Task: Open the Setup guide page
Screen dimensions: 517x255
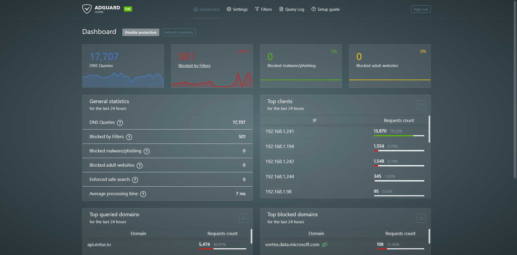Action: pyautogui.click(x=325, y=9)
